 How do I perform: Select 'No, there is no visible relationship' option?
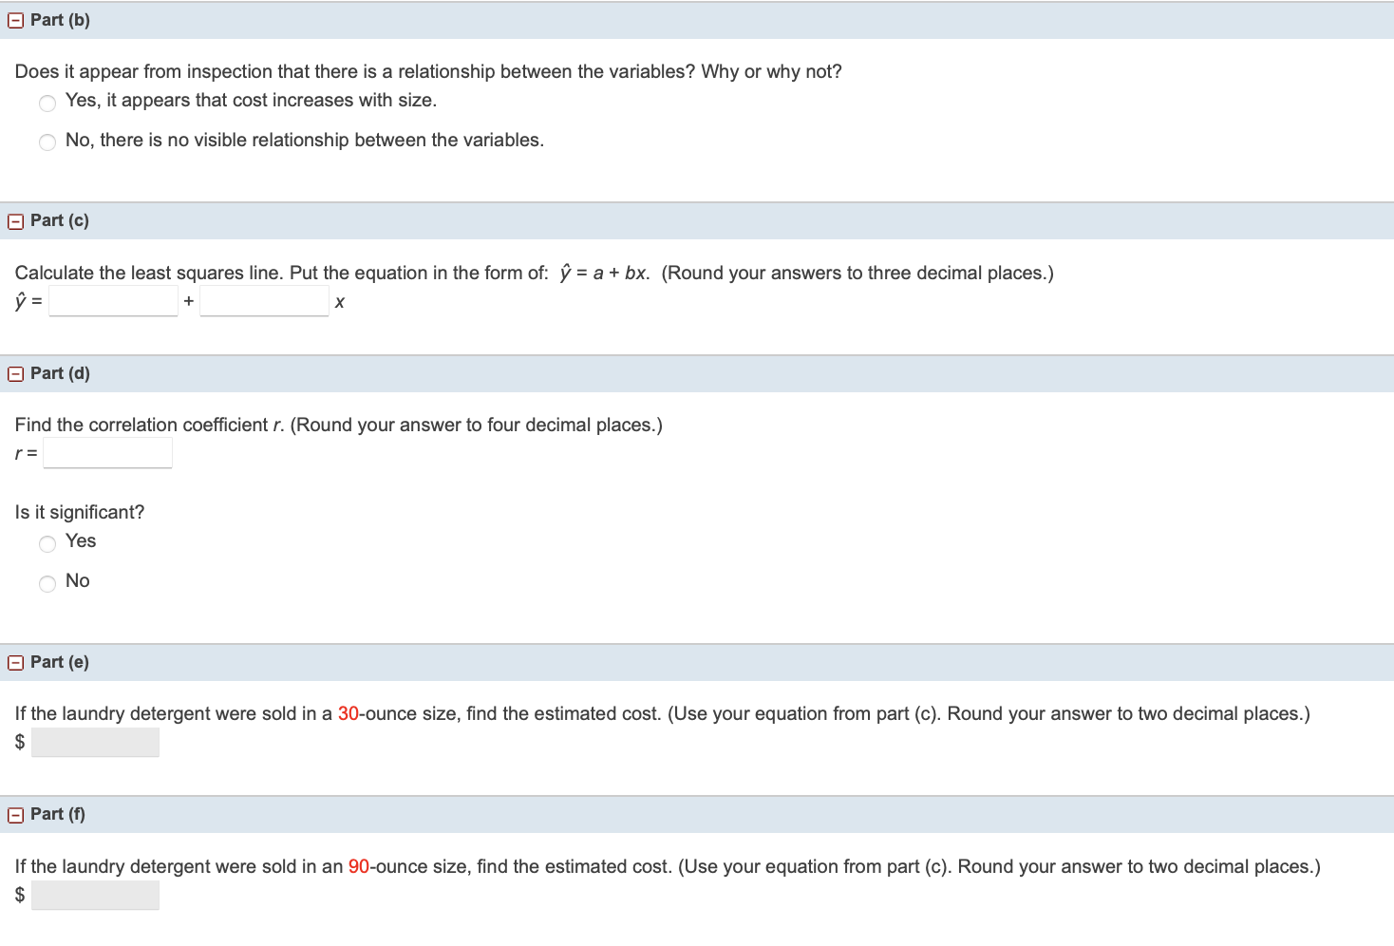point(47,142)
